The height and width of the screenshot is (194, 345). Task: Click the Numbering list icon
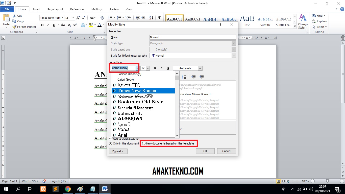click(119, 18)
